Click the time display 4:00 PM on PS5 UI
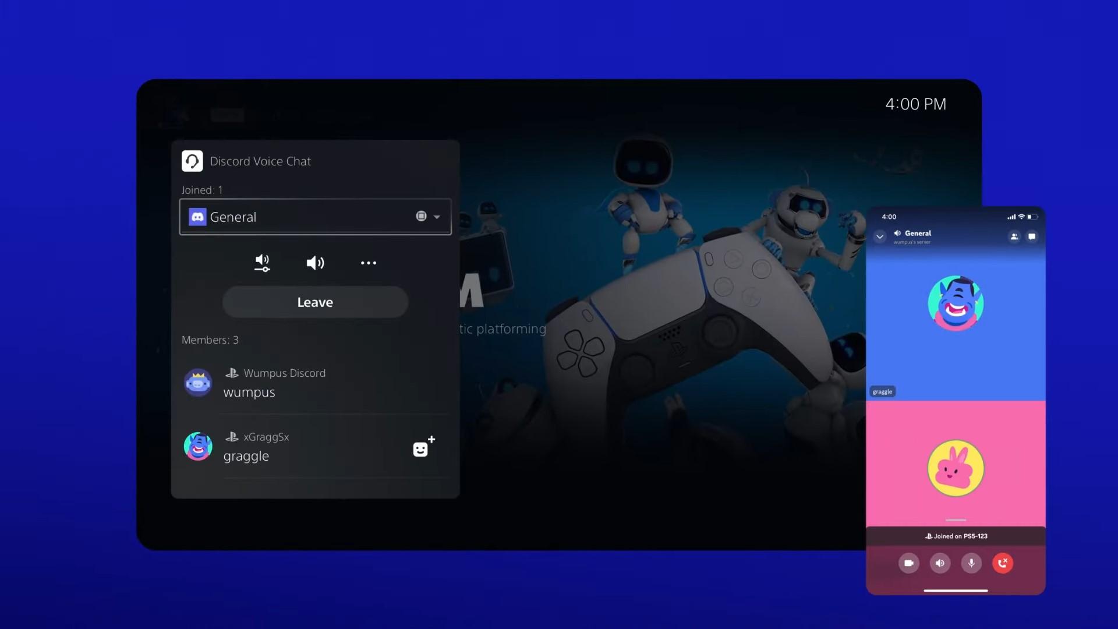 tap(915, 103)
